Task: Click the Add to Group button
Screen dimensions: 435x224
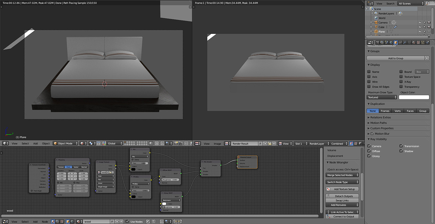Action: pyautogui.click(x=395, y=58)
